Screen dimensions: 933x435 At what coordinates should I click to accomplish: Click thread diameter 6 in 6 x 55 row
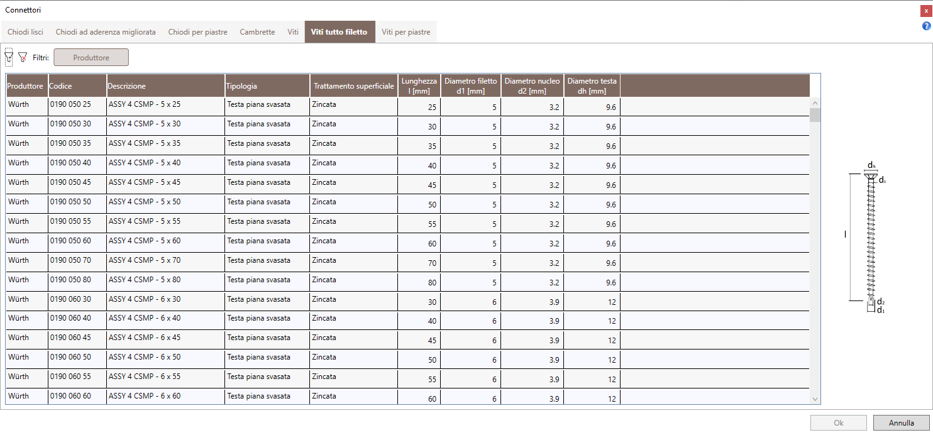coord(471,379)
